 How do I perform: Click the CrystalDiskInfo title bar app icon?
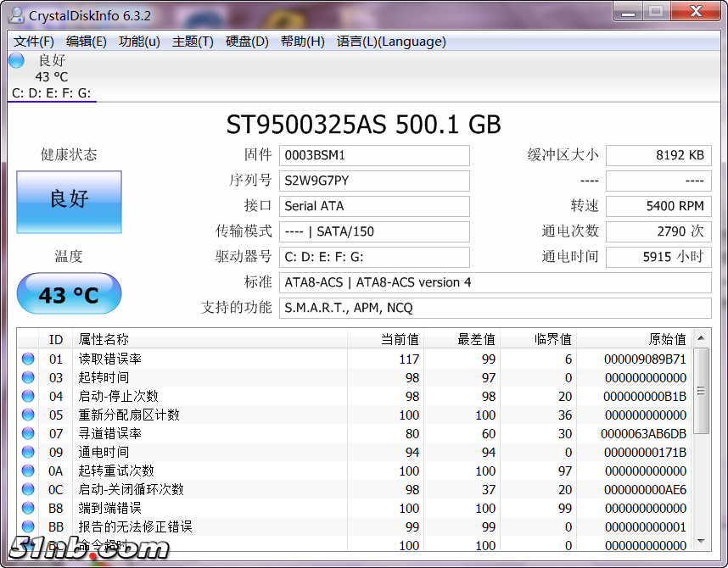(16, 14)
